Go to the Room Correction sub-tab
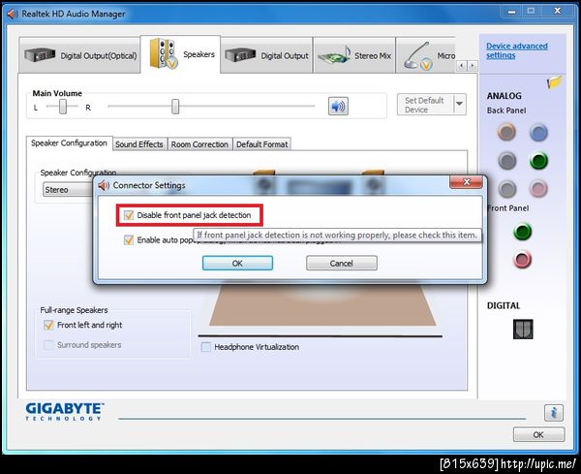This screenshot has width=581, height=474. pyautogui.click(x=199, y=144)
